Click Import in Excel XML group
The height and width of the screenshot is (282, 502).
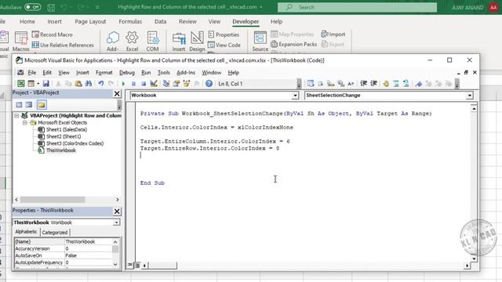click(x=333, y=34)
